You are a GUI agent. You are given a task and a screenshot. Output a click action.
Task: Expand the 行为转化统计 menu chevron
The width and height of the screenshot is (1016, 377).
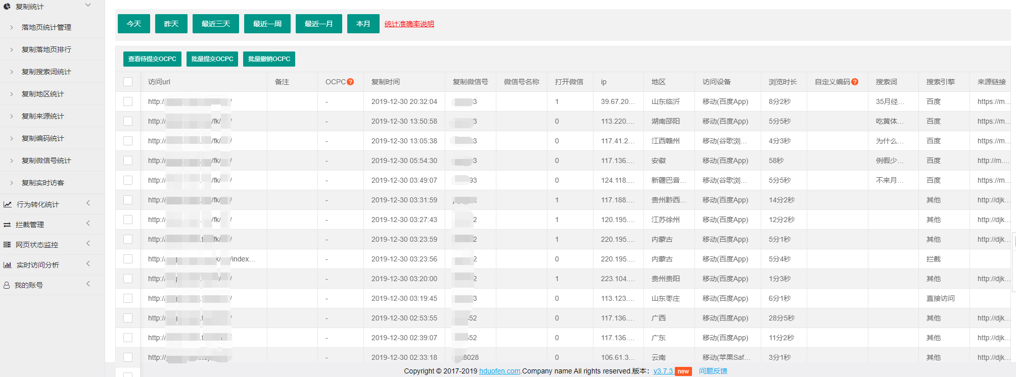point(88,203)
